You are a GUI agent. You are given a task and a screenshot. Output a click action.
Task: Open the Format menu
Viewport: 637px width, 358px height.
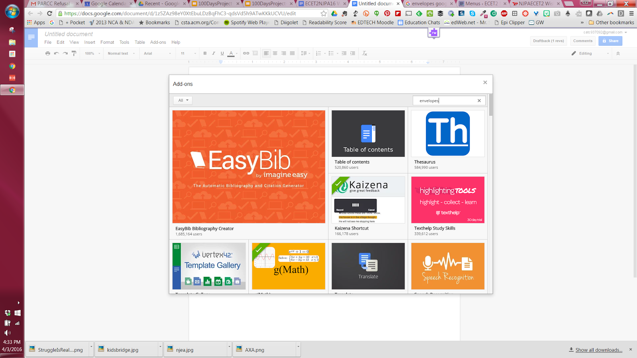tap(107, 42)
